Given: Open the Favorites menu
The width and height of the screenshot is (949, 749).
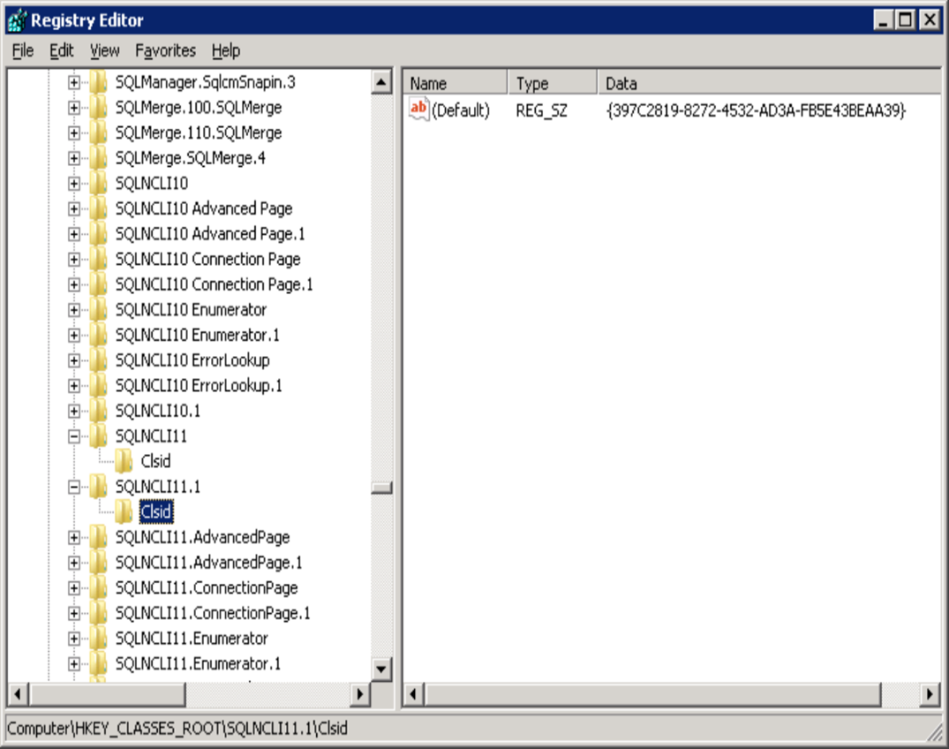Looking at the screenshot, I should pos(165,50).
